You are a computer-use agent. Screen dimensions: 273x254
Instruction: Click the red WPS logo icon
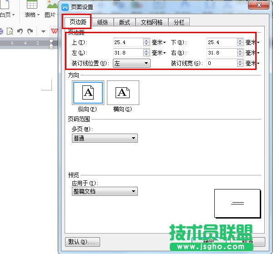tap(54, 31)
